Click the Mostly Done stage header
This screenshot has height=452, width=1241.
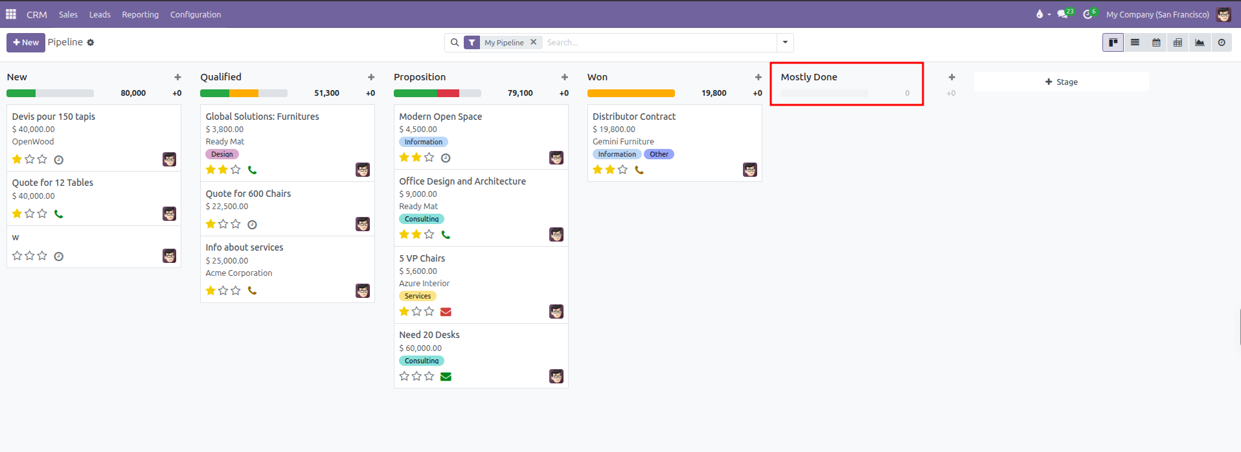[x=809, y=77]
